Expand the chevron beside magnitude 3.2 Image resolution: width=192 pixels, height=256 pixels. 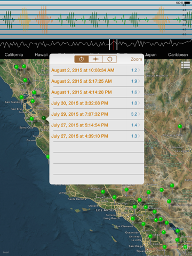[139, 114]
